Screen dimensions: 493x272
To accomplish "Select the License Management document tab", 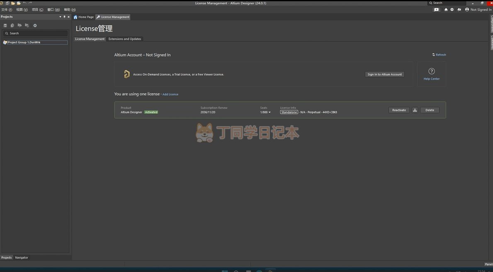I will [x=113, y=17].
